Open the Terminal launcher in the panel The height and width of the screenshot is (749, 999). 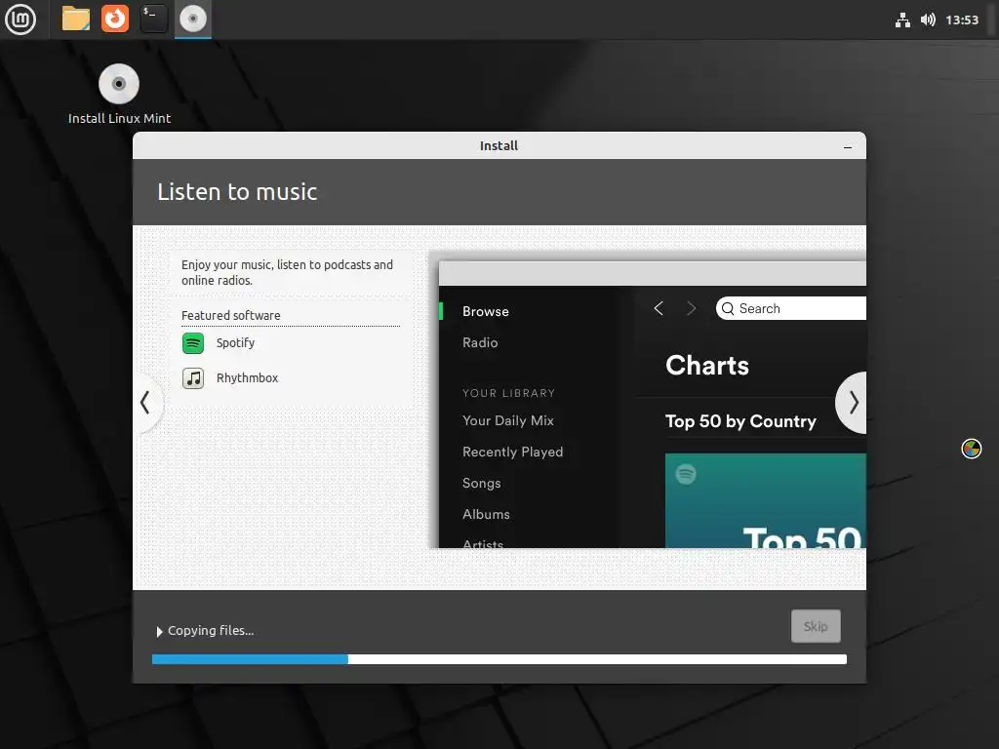pos(153,20)
